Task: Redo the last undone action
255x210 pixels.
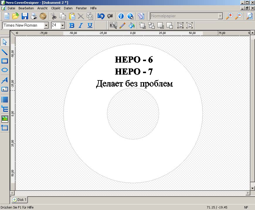Action: click(110, 16)
